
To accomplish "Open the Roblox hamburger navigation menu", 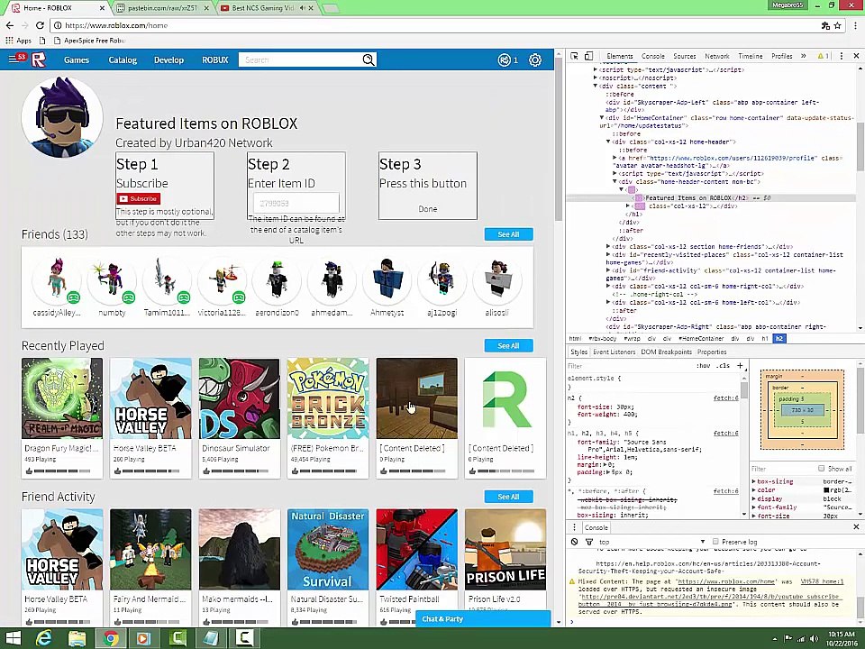I will click(x=13, y=59).
